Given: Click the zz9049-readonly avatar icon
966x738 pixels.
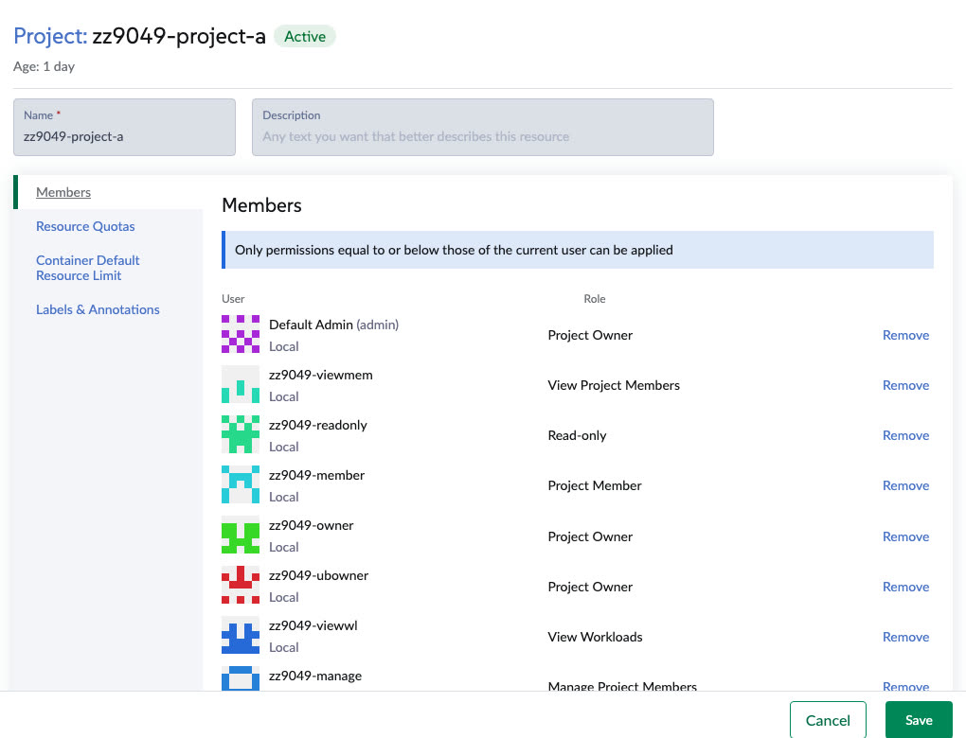Looking at the screenshot, I should click(x=241, y=434).
